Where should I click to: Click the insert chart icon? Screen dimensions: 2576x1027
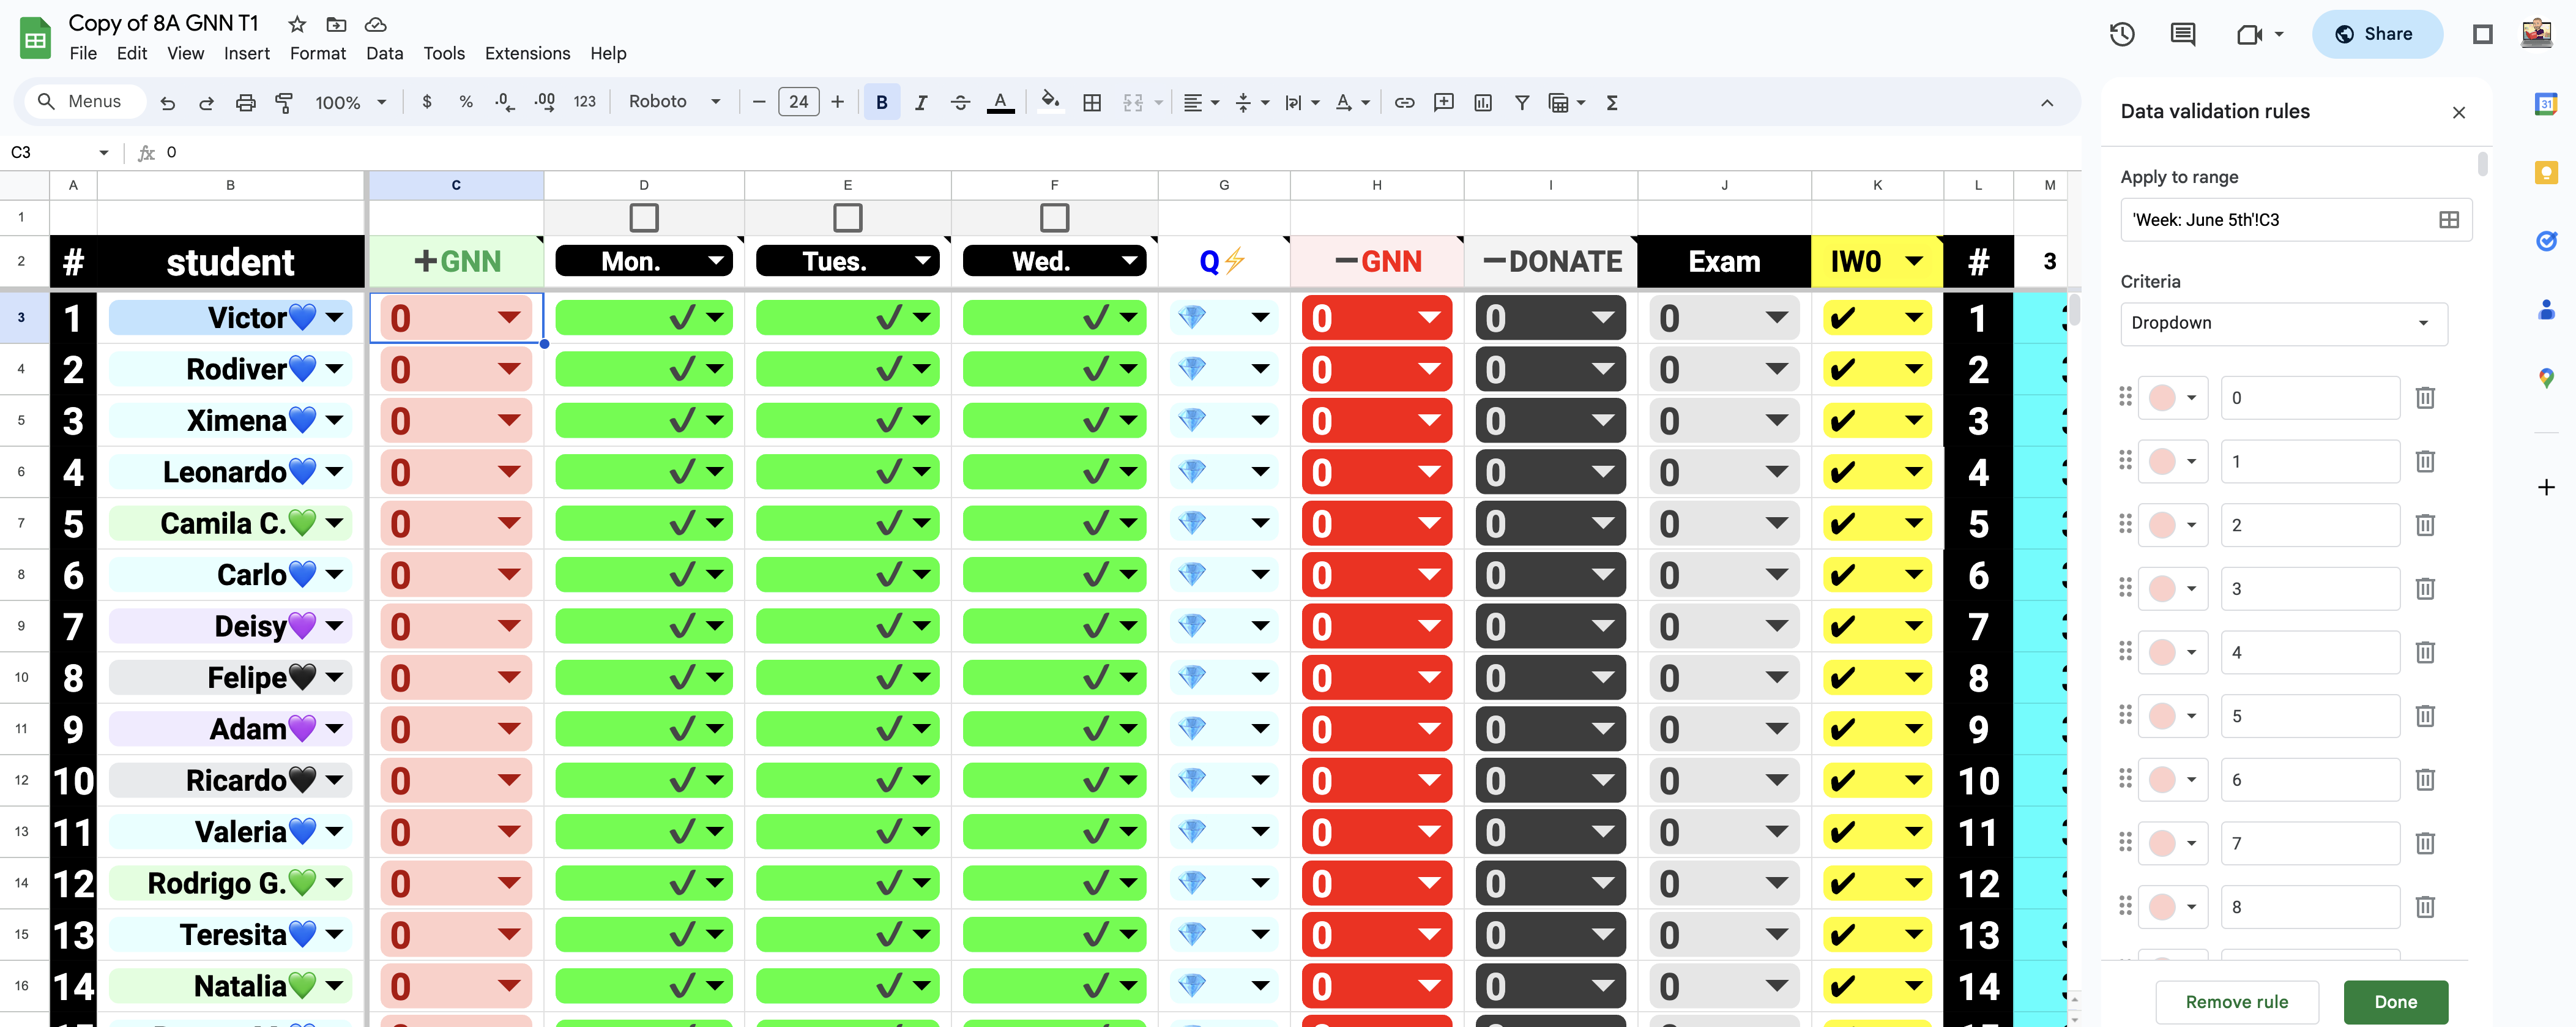1482,102
